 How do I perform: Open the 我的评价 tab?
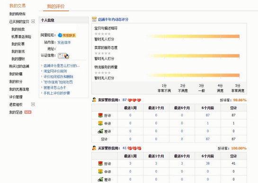tap(56, 6)
